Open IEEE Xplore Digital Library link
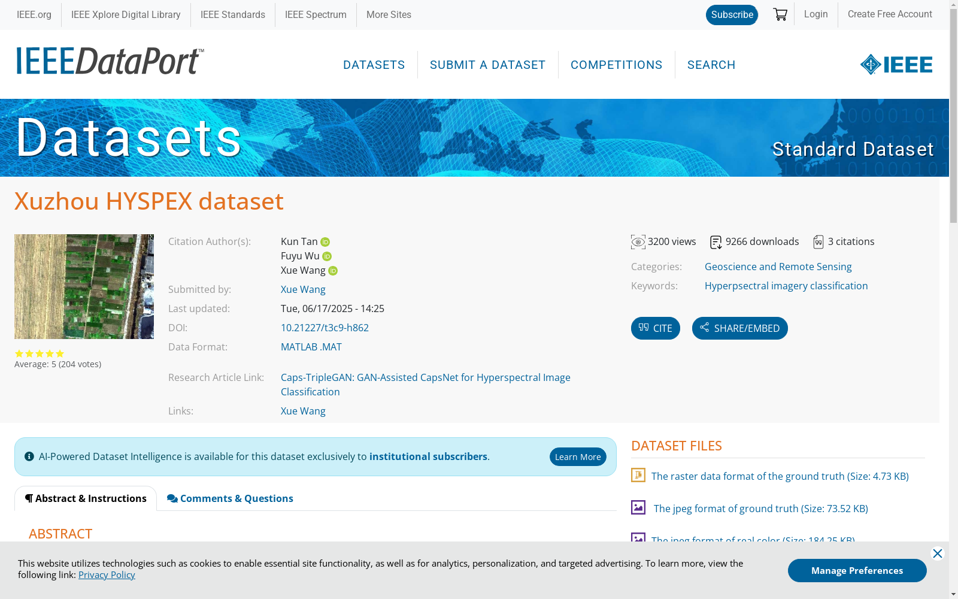The height and width of the screenshot is (599, 958). (x=126, y=14)
